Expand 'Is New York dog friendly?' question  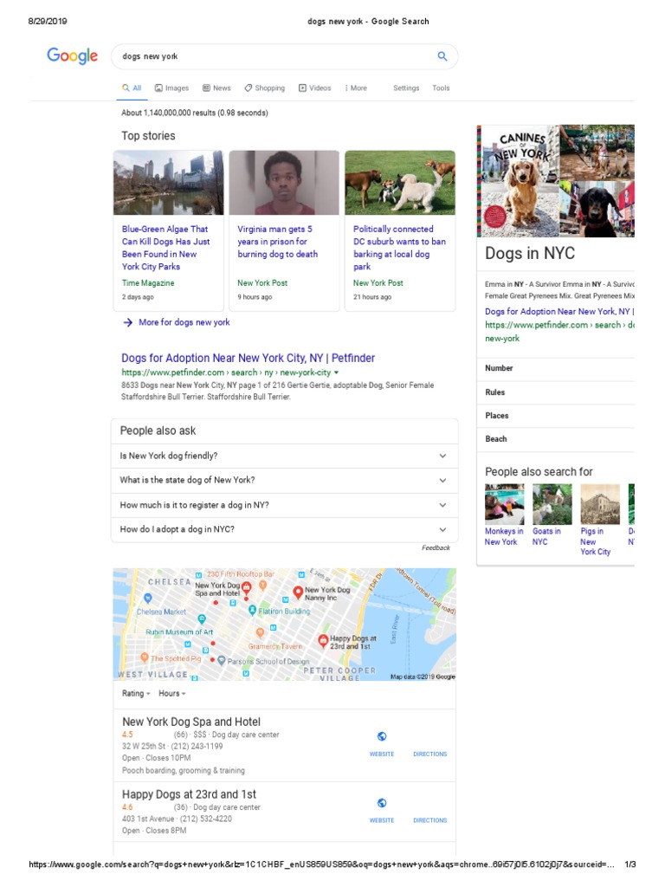[x=284, y=456]
